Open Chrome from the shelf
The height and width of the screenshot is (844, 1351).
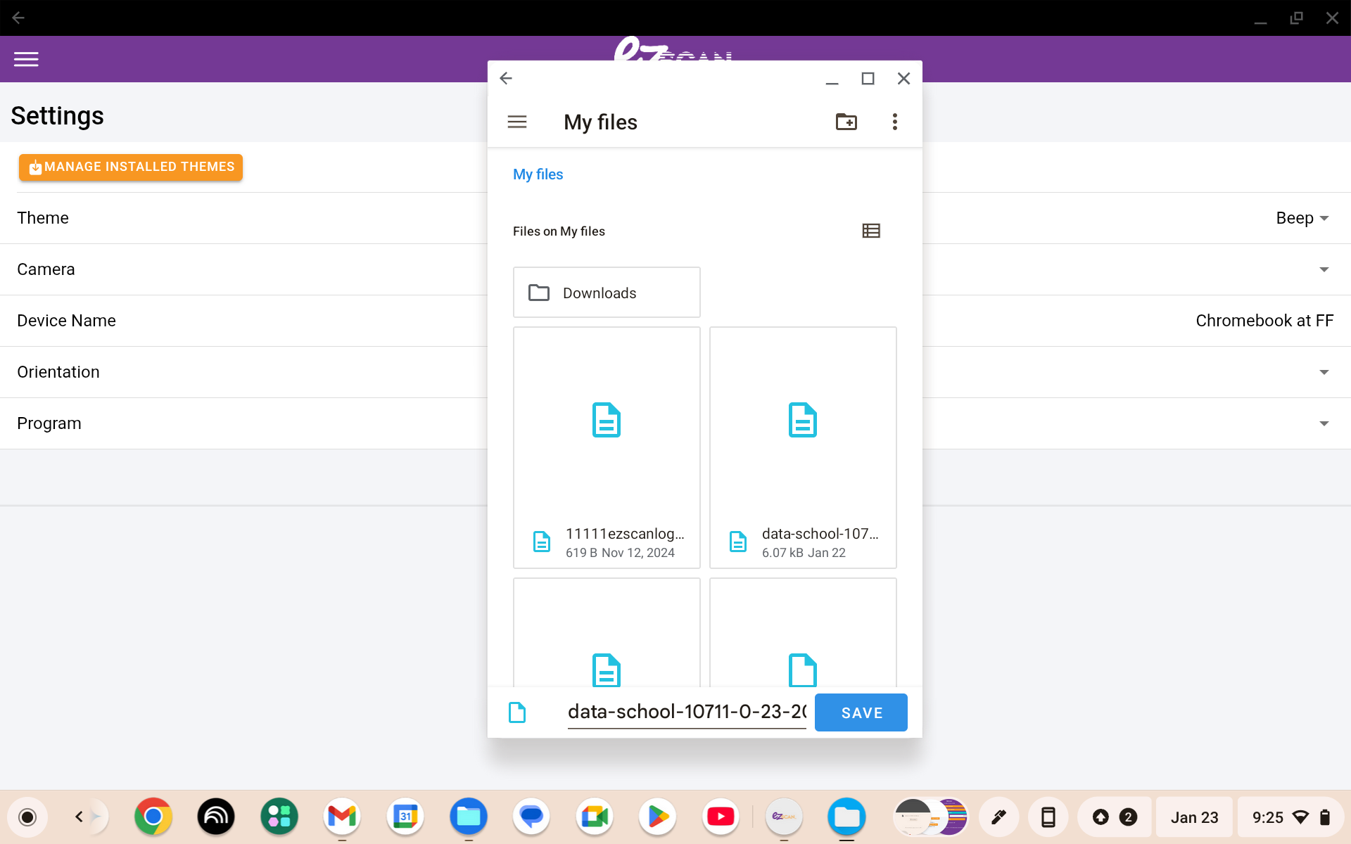pyautogui.click(x=153, y=817)
